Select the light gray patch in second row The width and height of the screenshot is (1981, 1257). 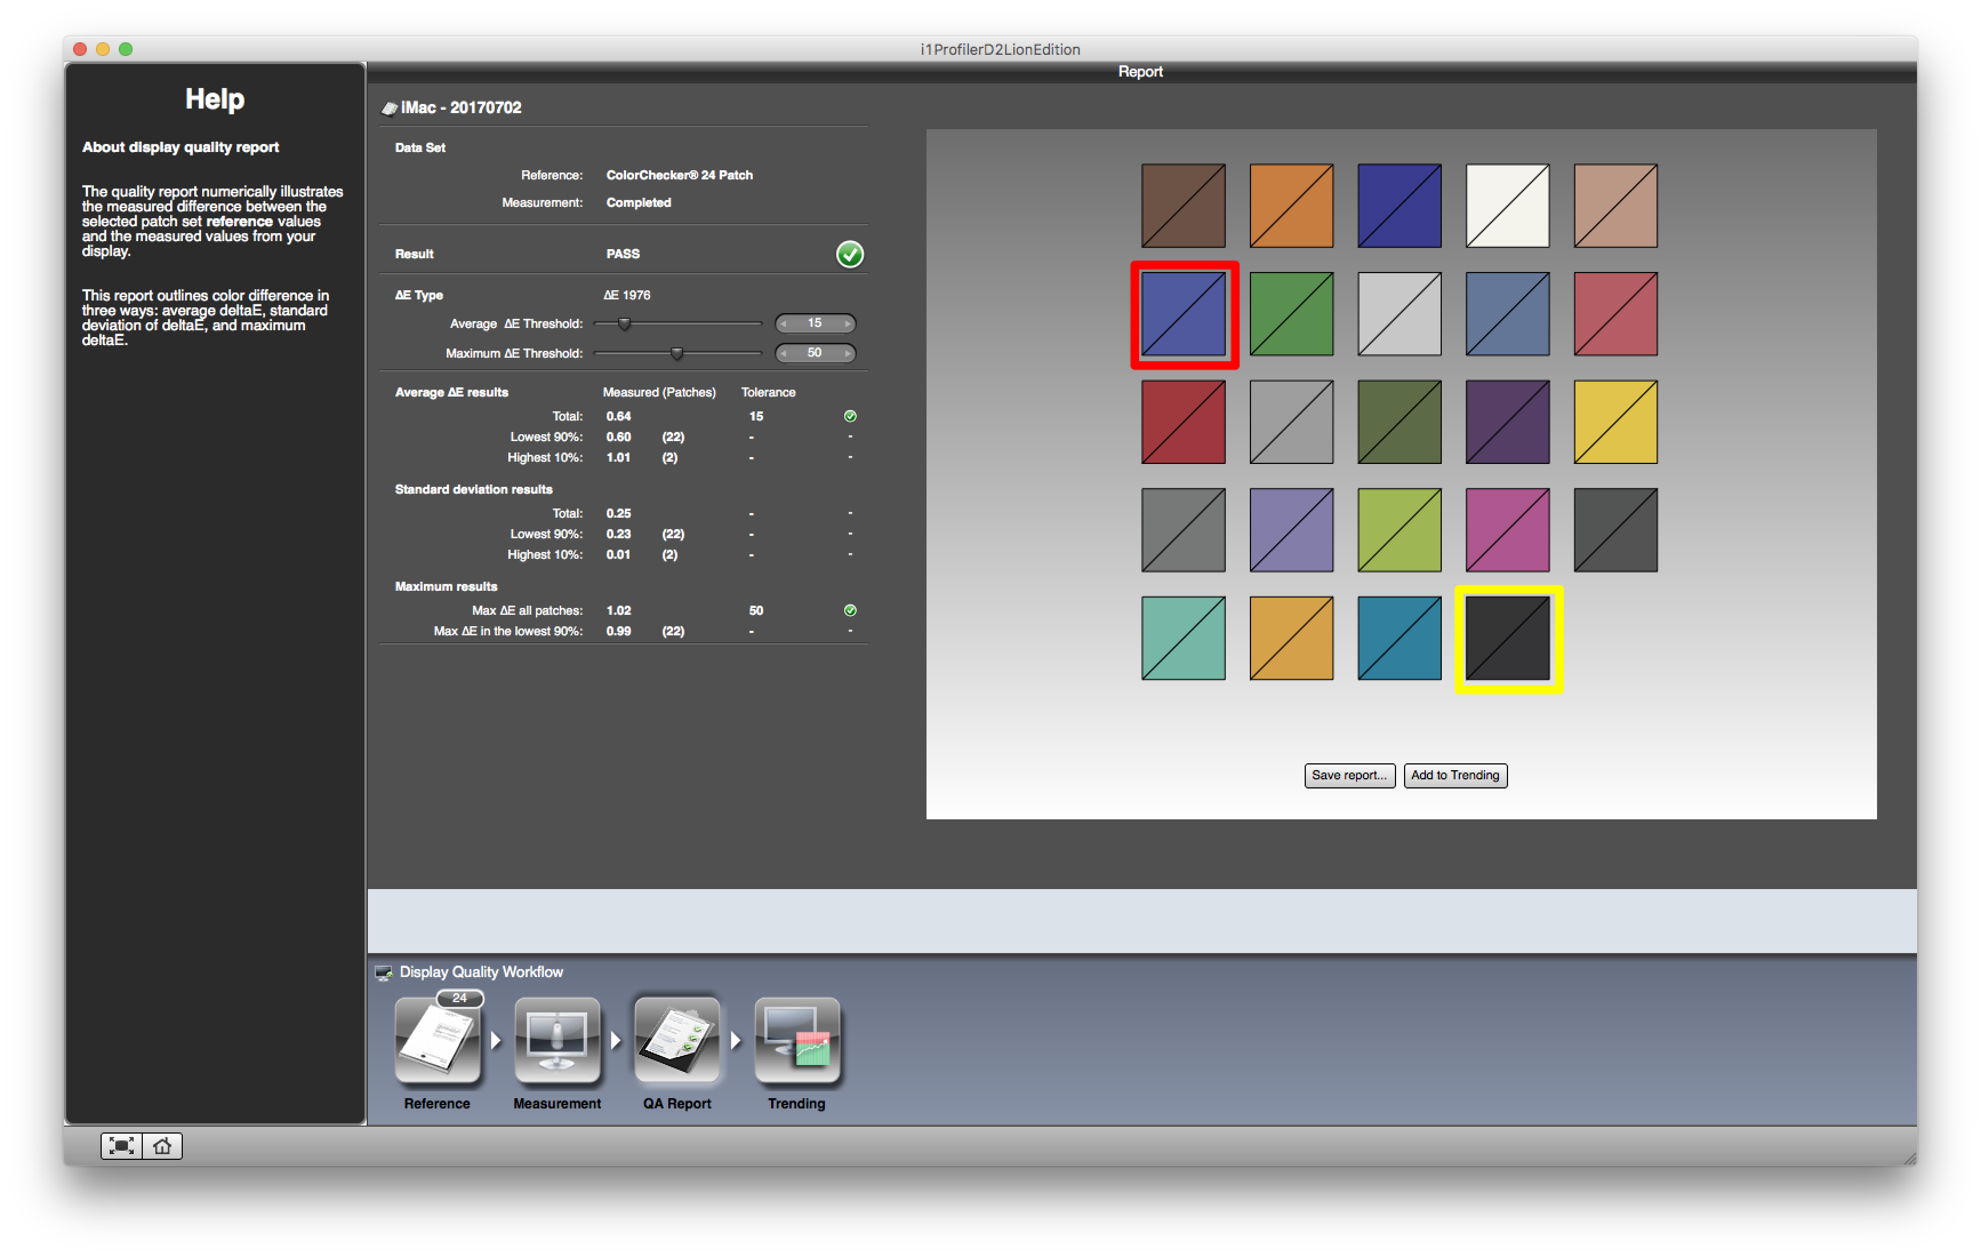click(x=1398, y=314)
